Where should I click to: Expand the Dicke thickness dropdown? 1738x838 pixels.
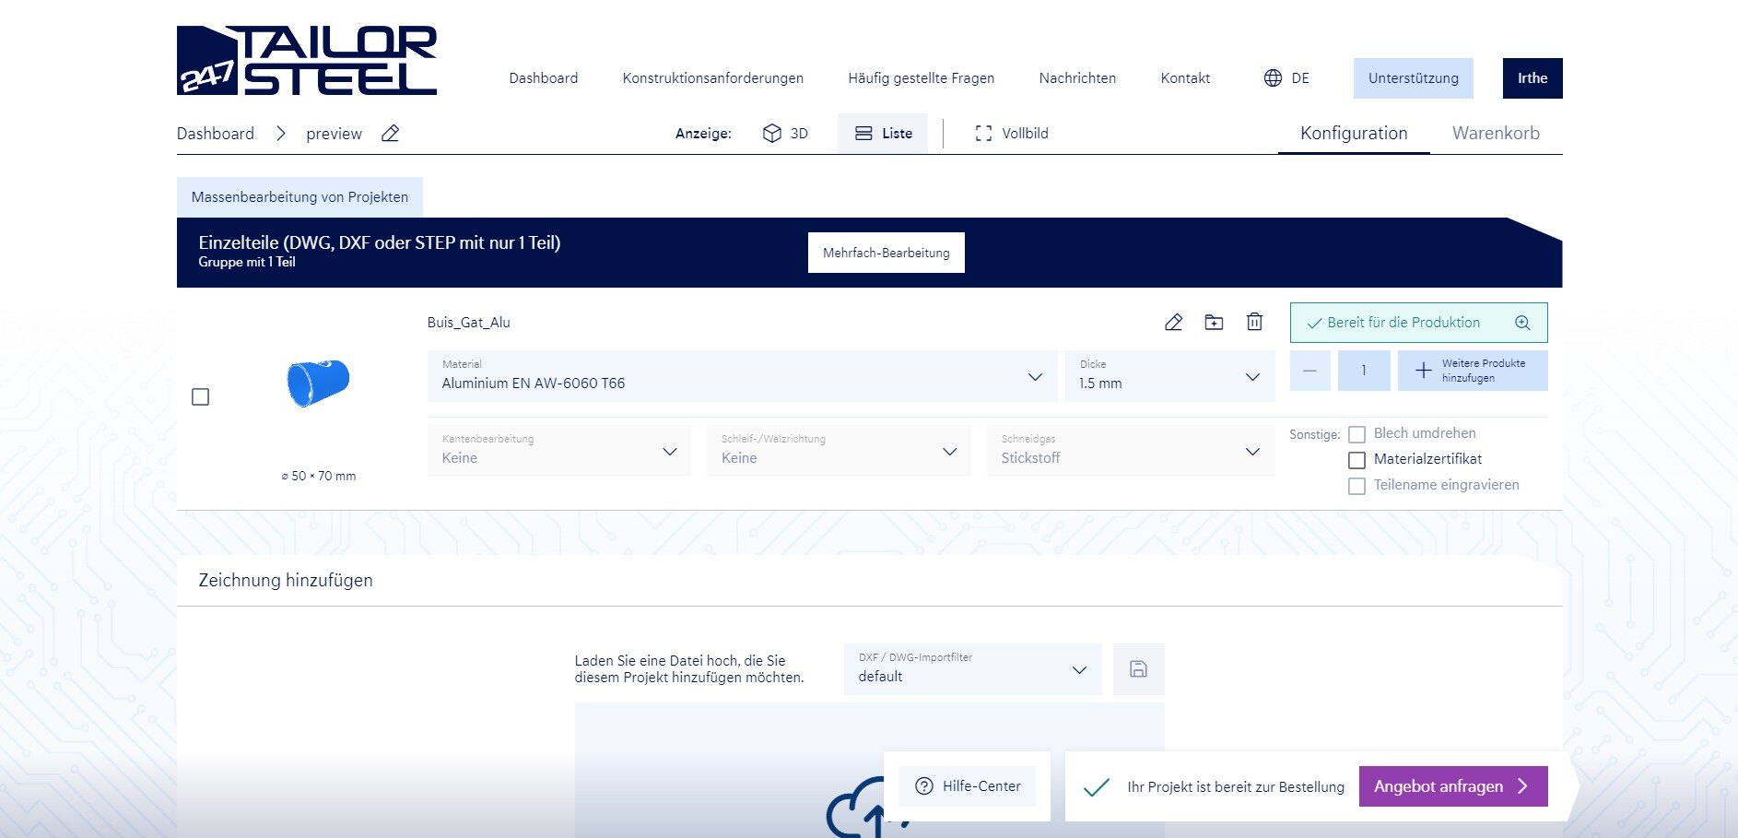pos(1168,376)
